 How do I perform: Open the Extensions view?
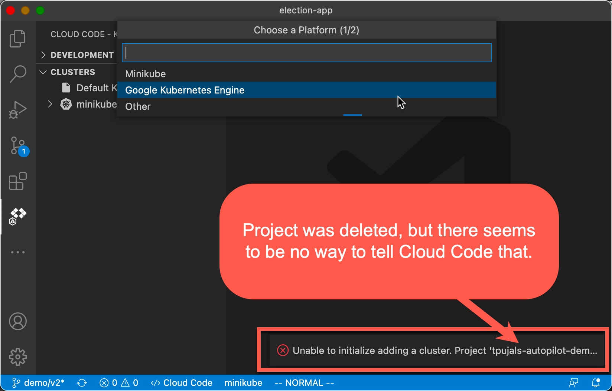[17, 181]
